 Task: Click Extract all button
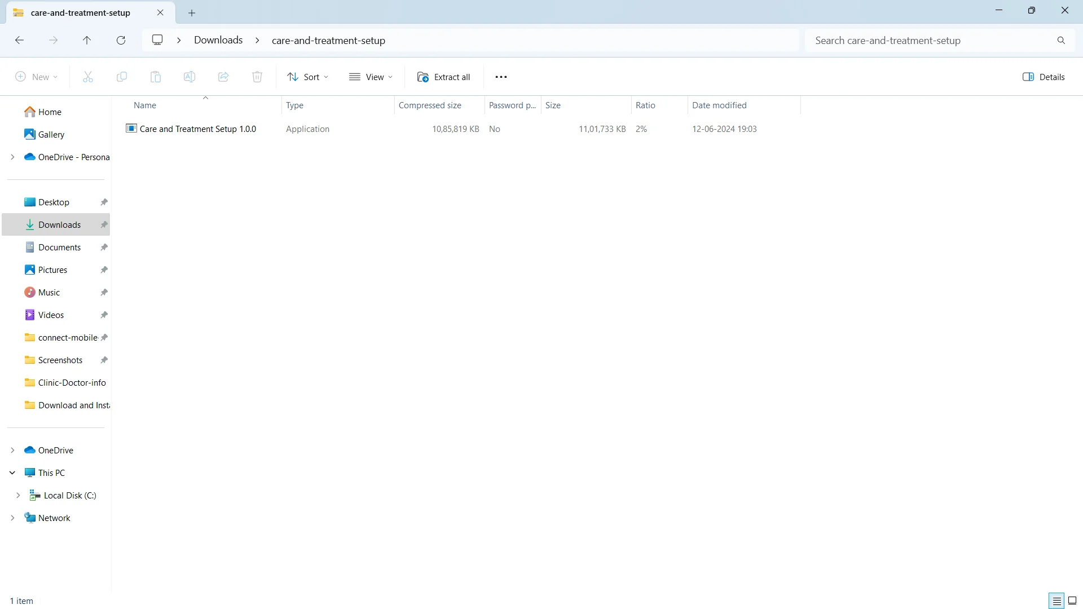coord(443,77)
